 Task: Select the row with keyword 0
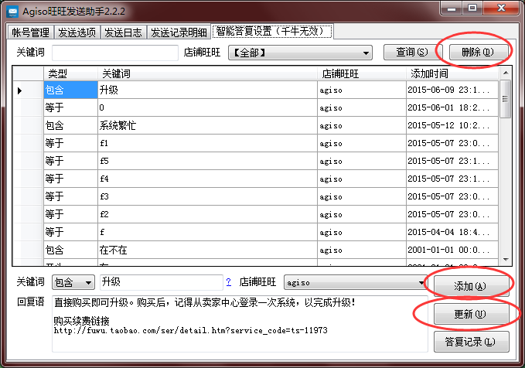click(x=256, y=107)
